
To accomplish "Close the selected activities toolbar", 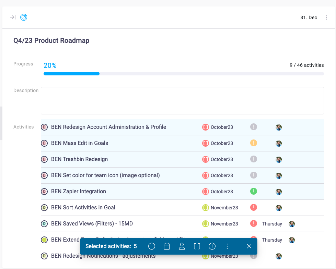I will pyautogui.click(x=249, y=246).
